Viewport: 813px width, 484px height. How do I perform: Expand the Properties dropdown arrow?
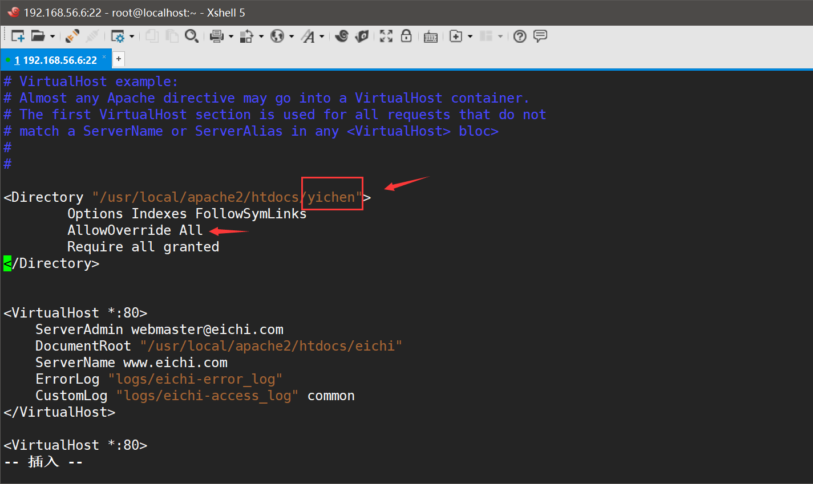click(x=132, y=36)
